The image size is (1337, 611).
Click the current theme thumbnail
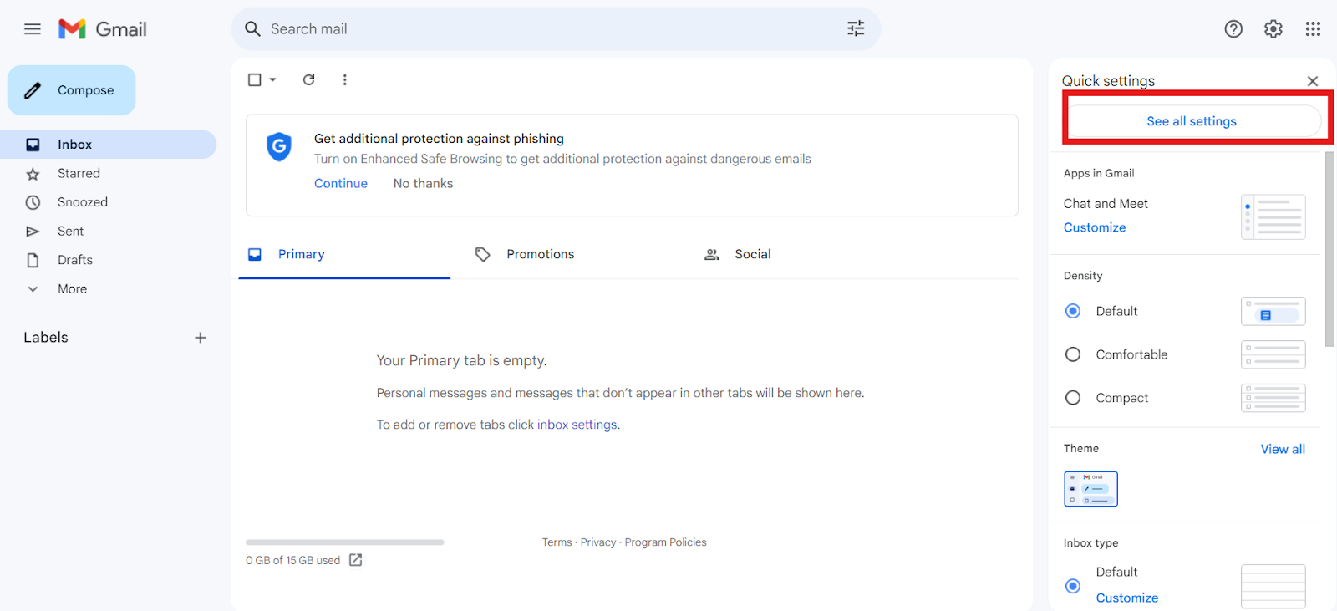click(1090, 489)
